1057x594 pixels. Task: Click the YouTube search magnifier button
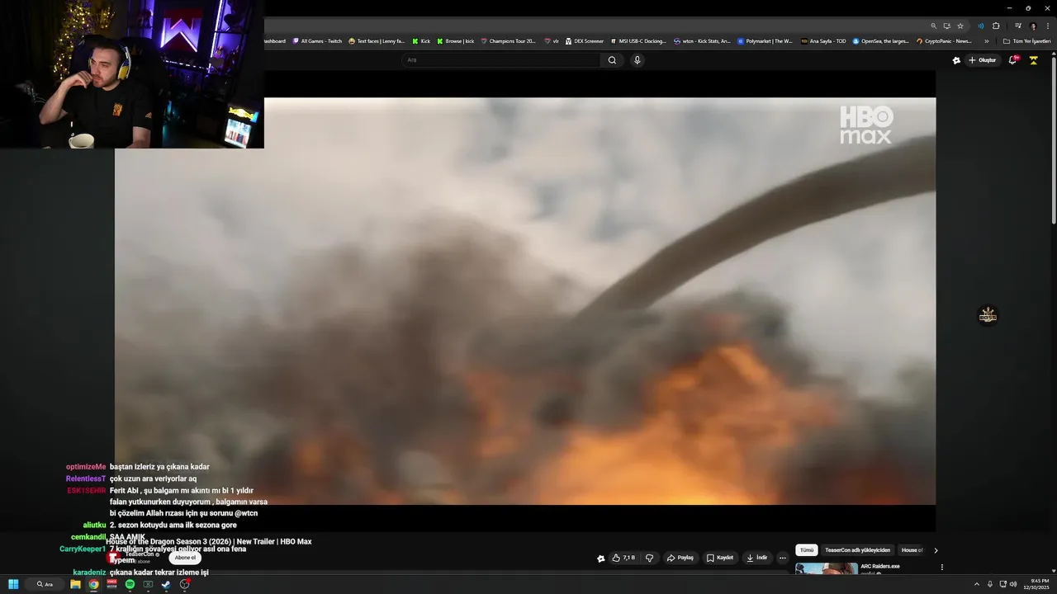pos(612,60)
